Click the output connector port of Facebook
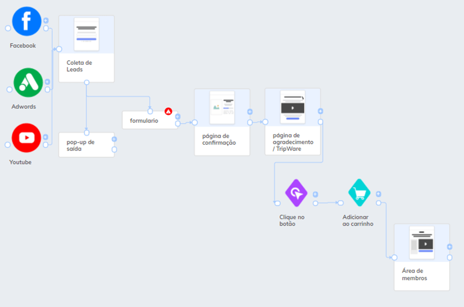The image size is (464, 307). (46, 29)
